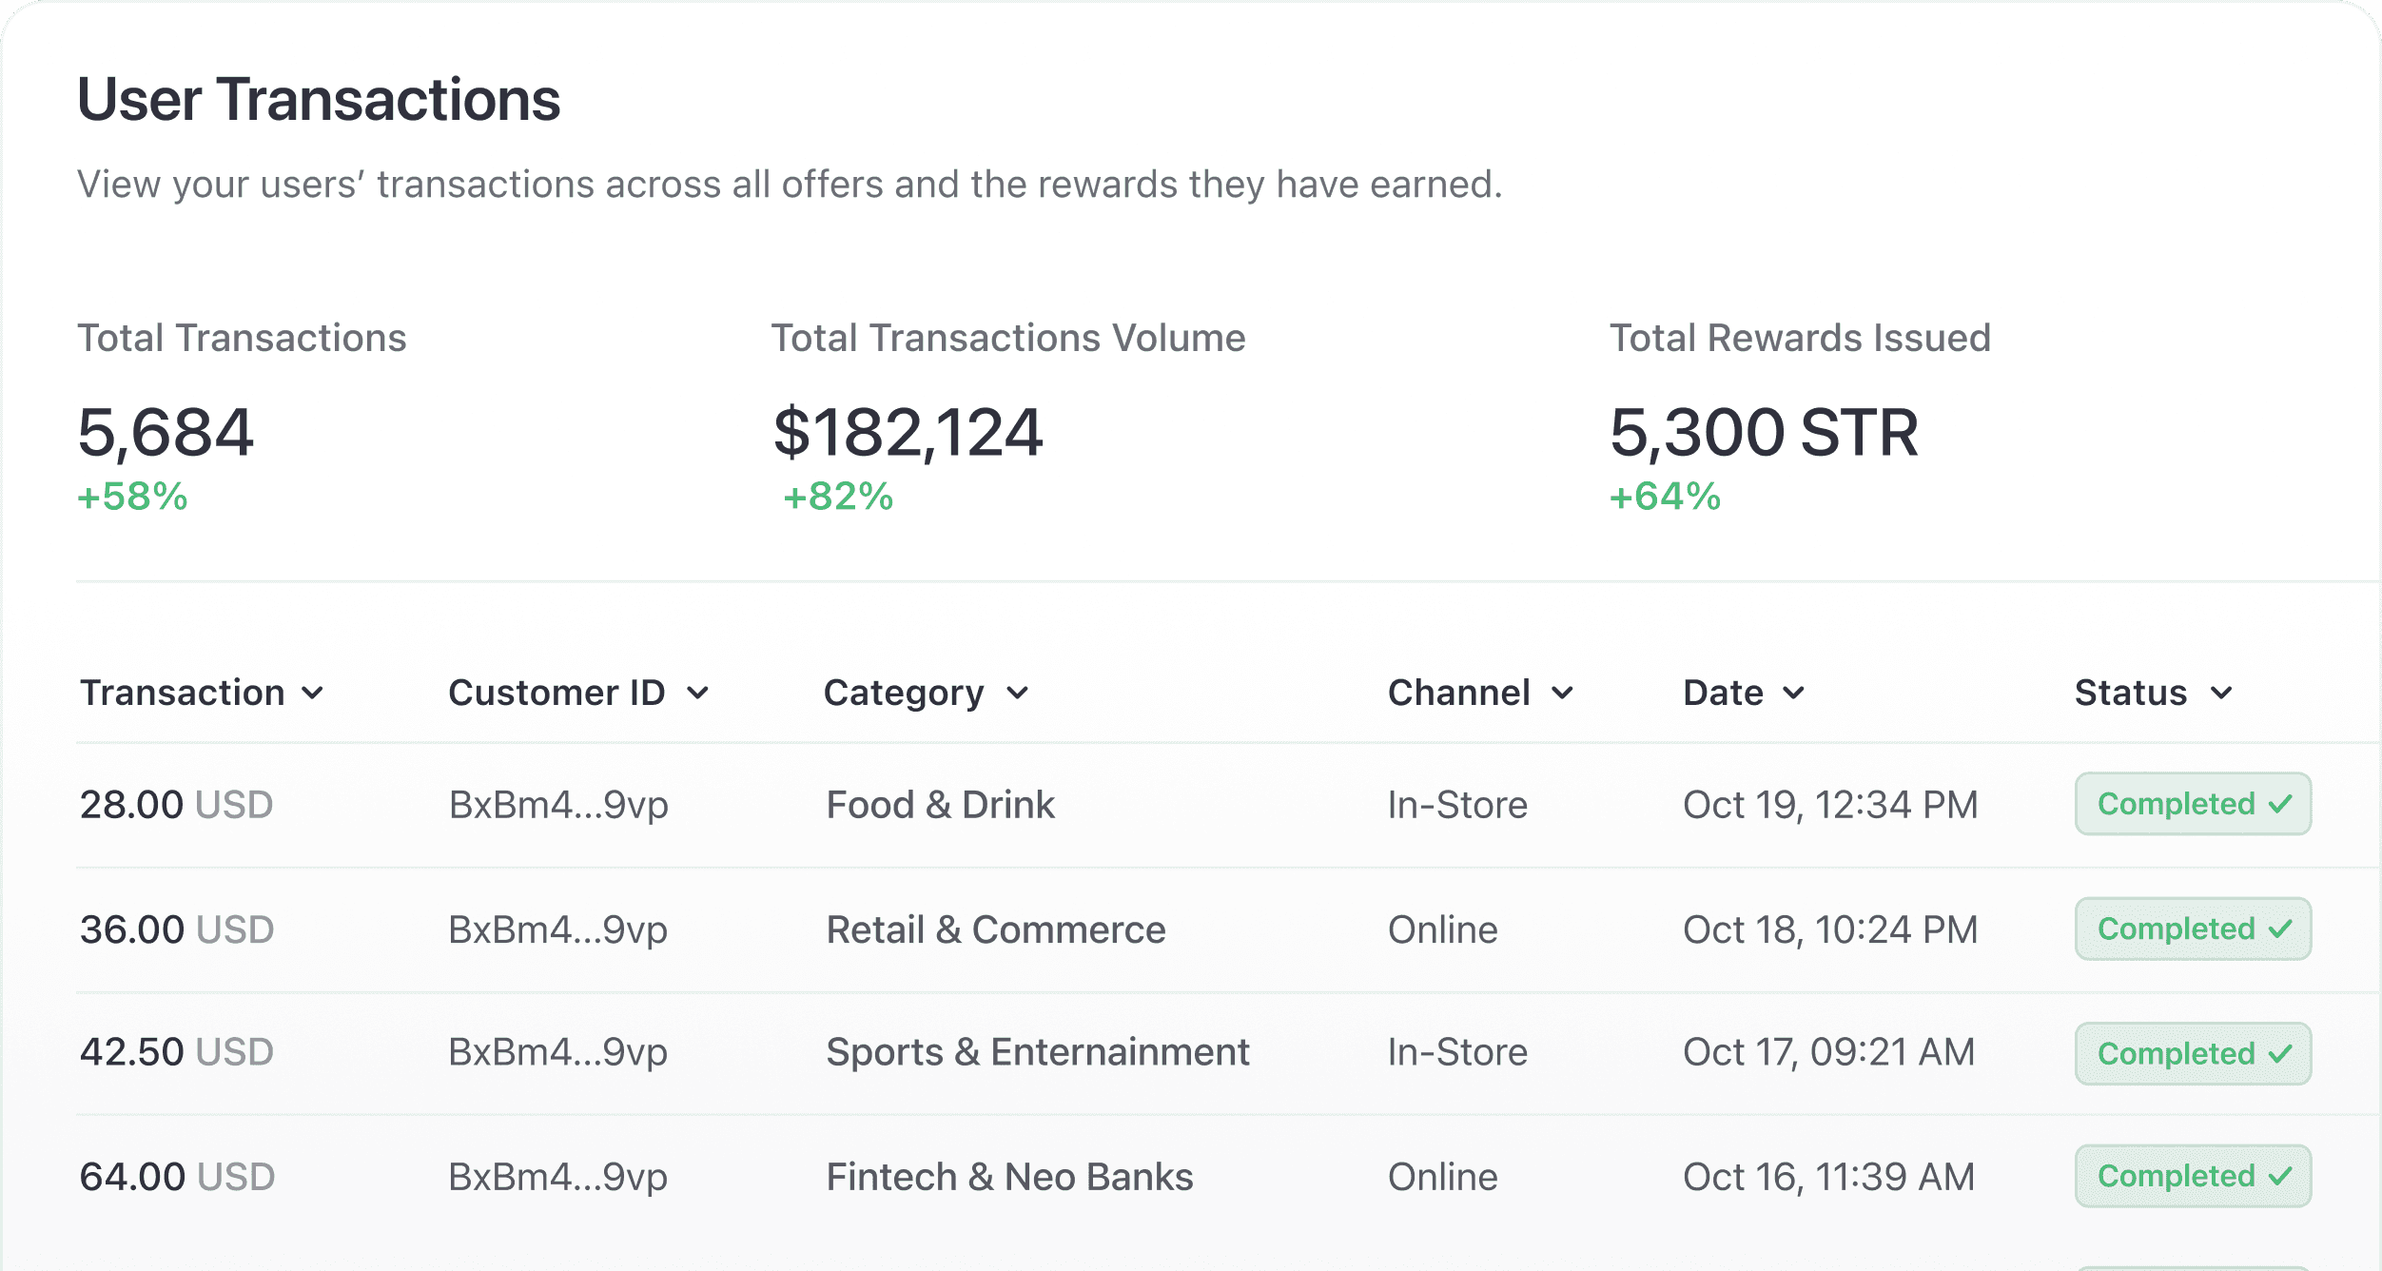Select the 28.00 USD transaction amount
This screenshot has height=1271, width=2382.
tap(176, 805)
